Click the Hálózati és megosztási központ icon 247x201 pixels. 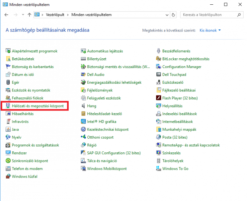[x=8, y=106]
